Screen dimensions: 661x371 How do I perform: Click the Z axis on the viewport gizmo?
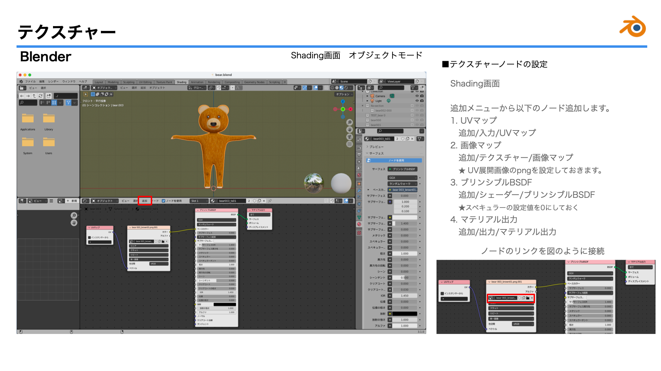[x=343, y=101]
